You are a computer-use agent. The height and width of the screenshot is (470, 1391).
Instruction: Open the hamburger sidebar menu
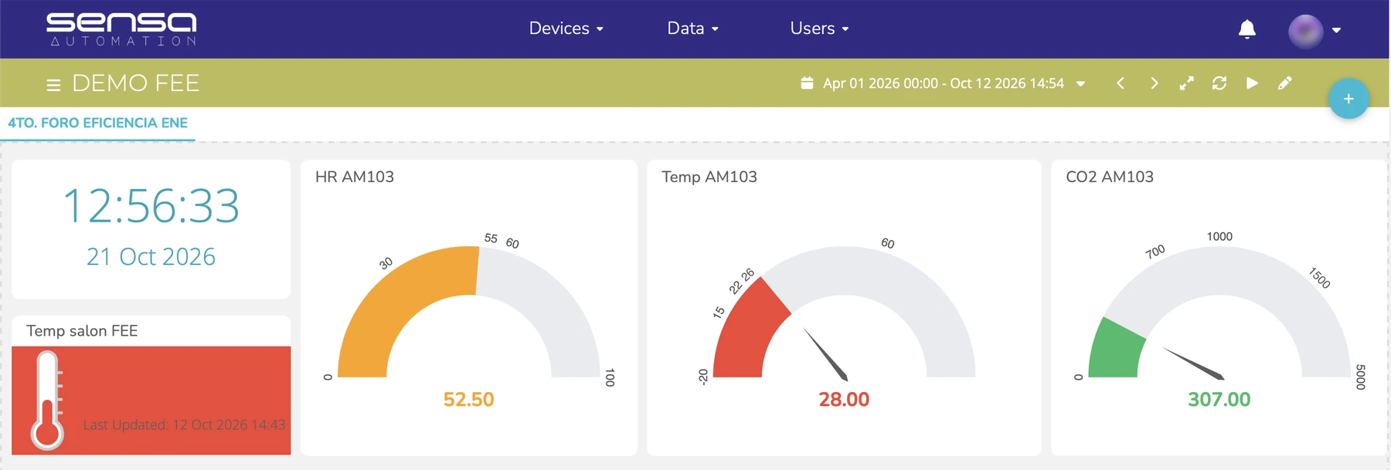pos(53,84)
